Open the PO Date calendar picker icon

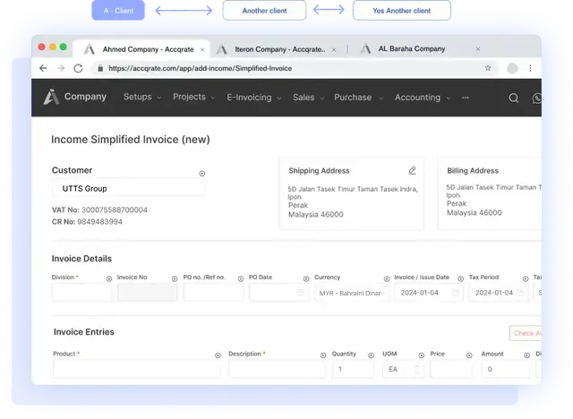coord(300,293)
